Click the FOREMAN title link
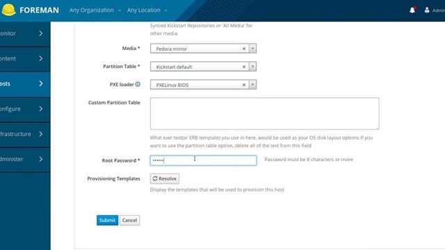Screen dimensions: 445x250 39,10
